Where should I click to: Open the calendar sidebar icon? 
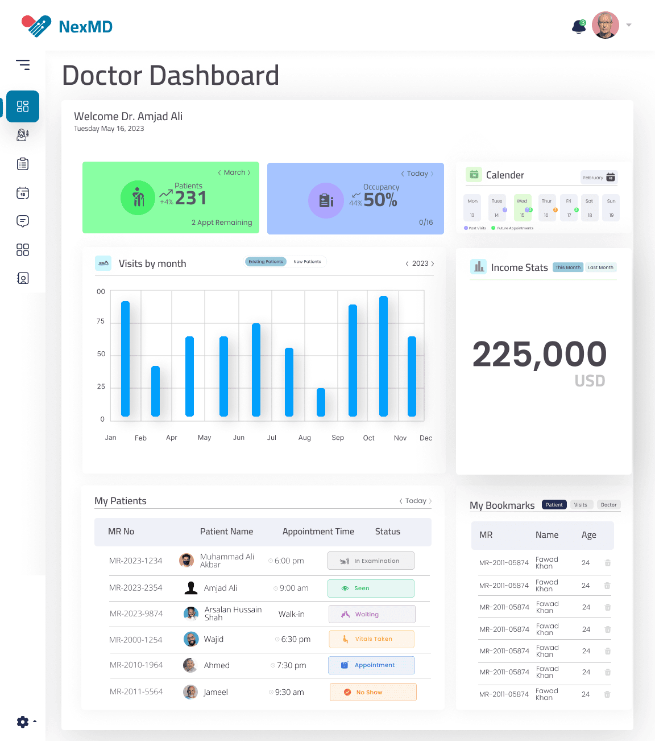(x=23, y=193)
